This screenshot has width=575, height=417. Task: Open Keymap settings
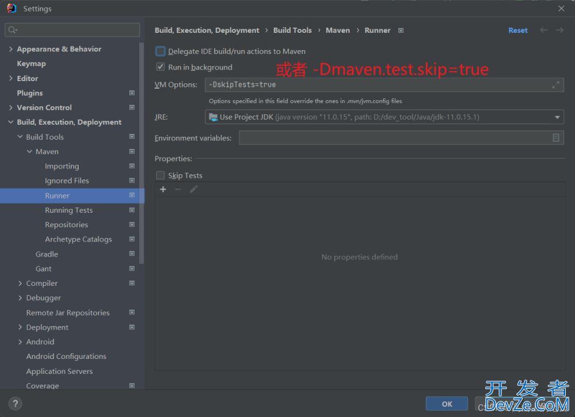(31, 63)
